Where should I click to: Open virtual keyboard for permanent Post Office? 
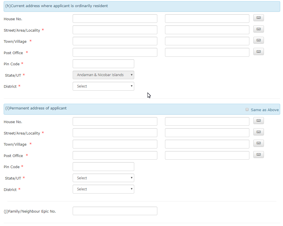click(x=258, y=154)
